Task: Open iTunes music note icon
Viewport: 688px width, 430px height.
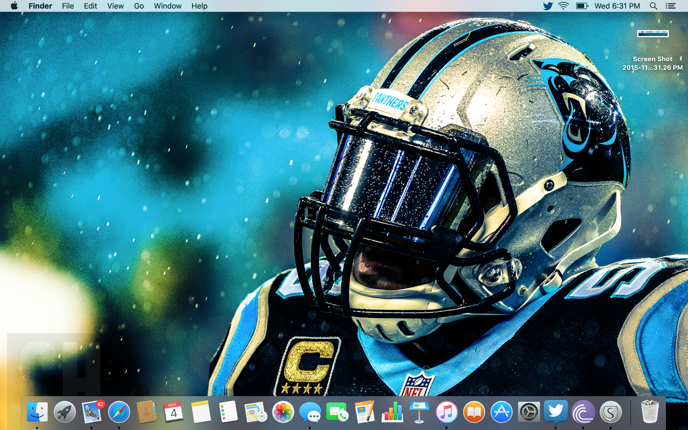Action: pos(446,412)
